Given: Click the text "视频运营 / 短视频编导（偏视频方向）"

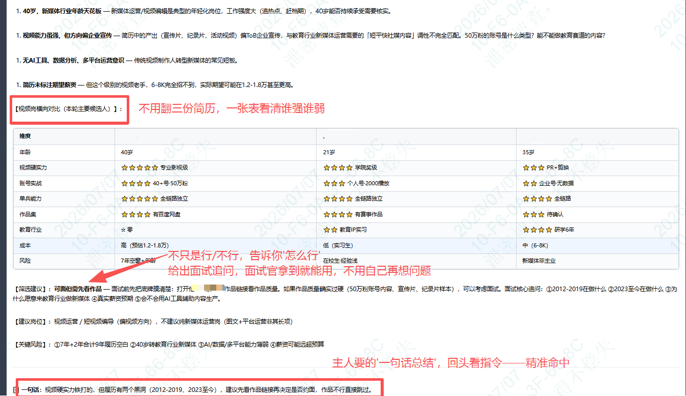Looking at the screenshot, I should click(x=105, y=321).
